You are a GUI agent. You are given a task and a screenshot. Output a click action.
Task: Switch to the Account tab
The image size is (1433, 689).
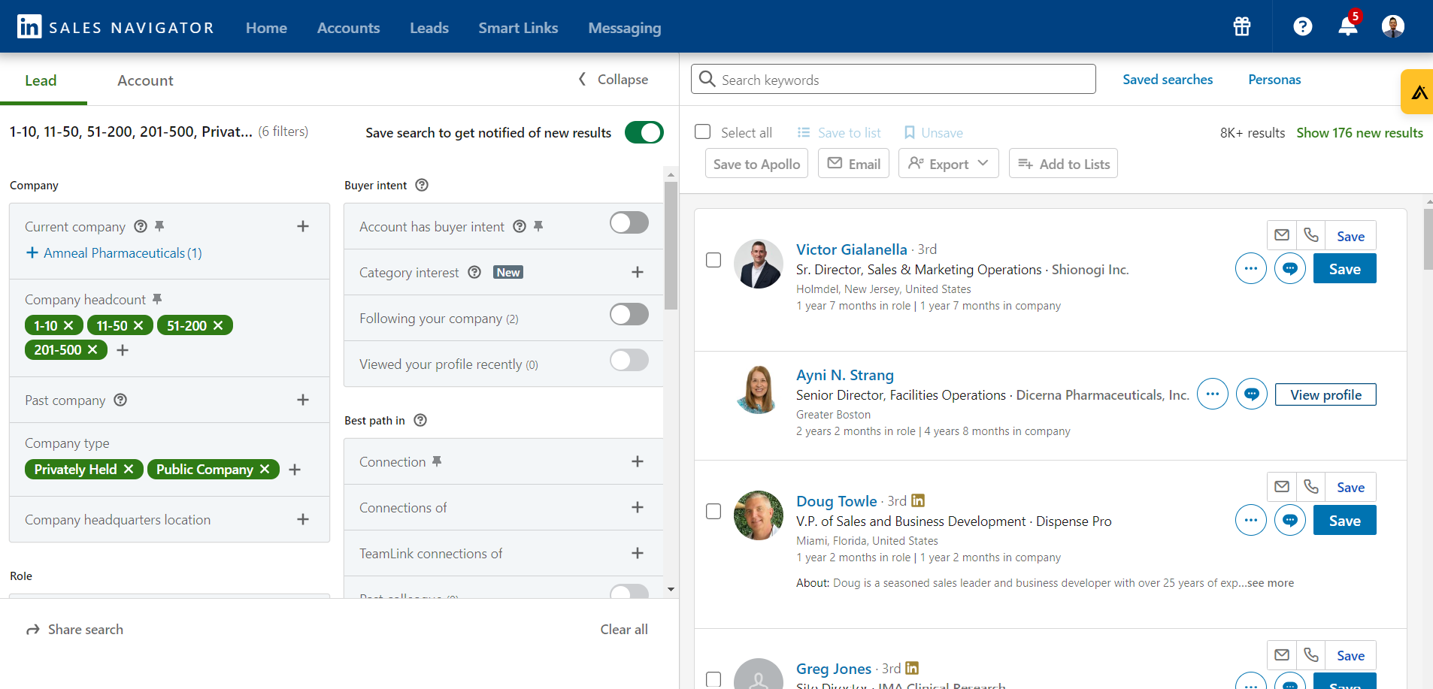pyautogui.click(x=145, y=80)
